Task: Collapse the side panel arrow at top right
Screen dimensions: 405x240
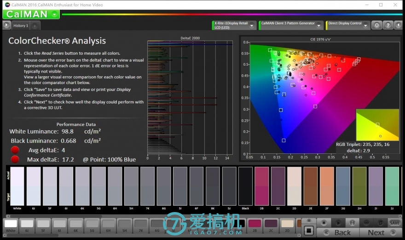Action: [x=399, y=25]
